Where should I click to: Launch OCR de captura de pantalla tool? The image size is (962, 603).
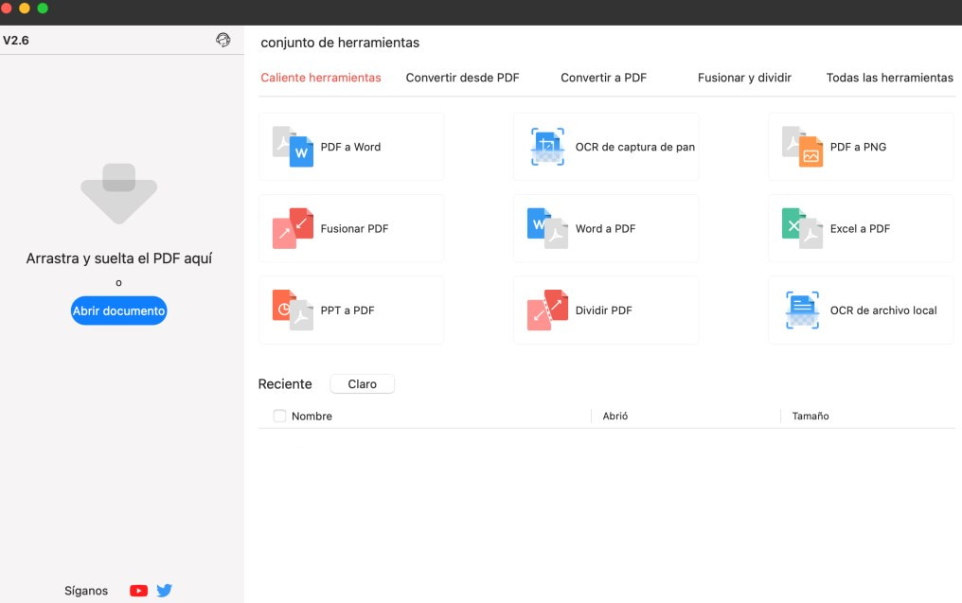point(605,147)
